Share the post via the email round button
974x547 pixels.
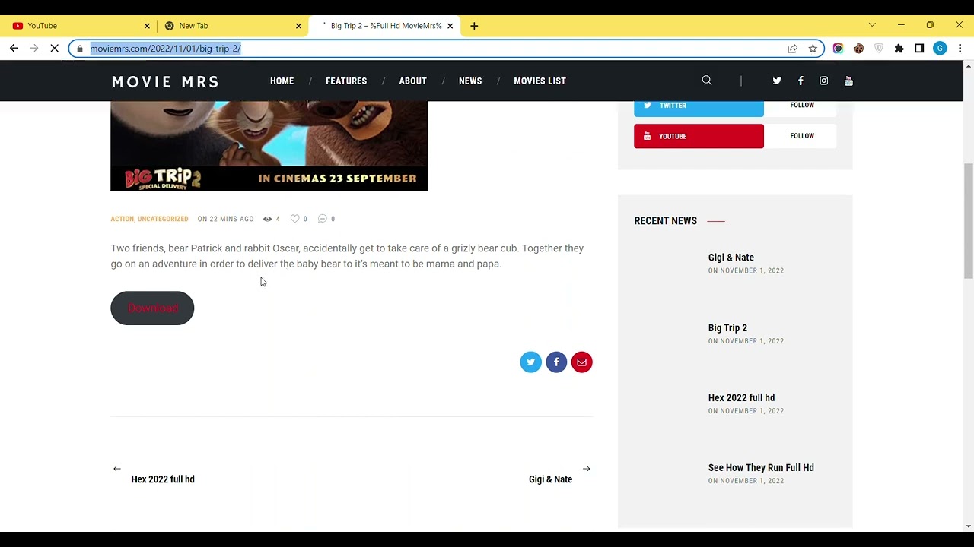581,362
